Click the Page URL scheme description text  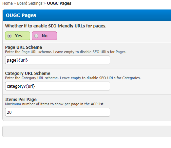click(66, 52)
